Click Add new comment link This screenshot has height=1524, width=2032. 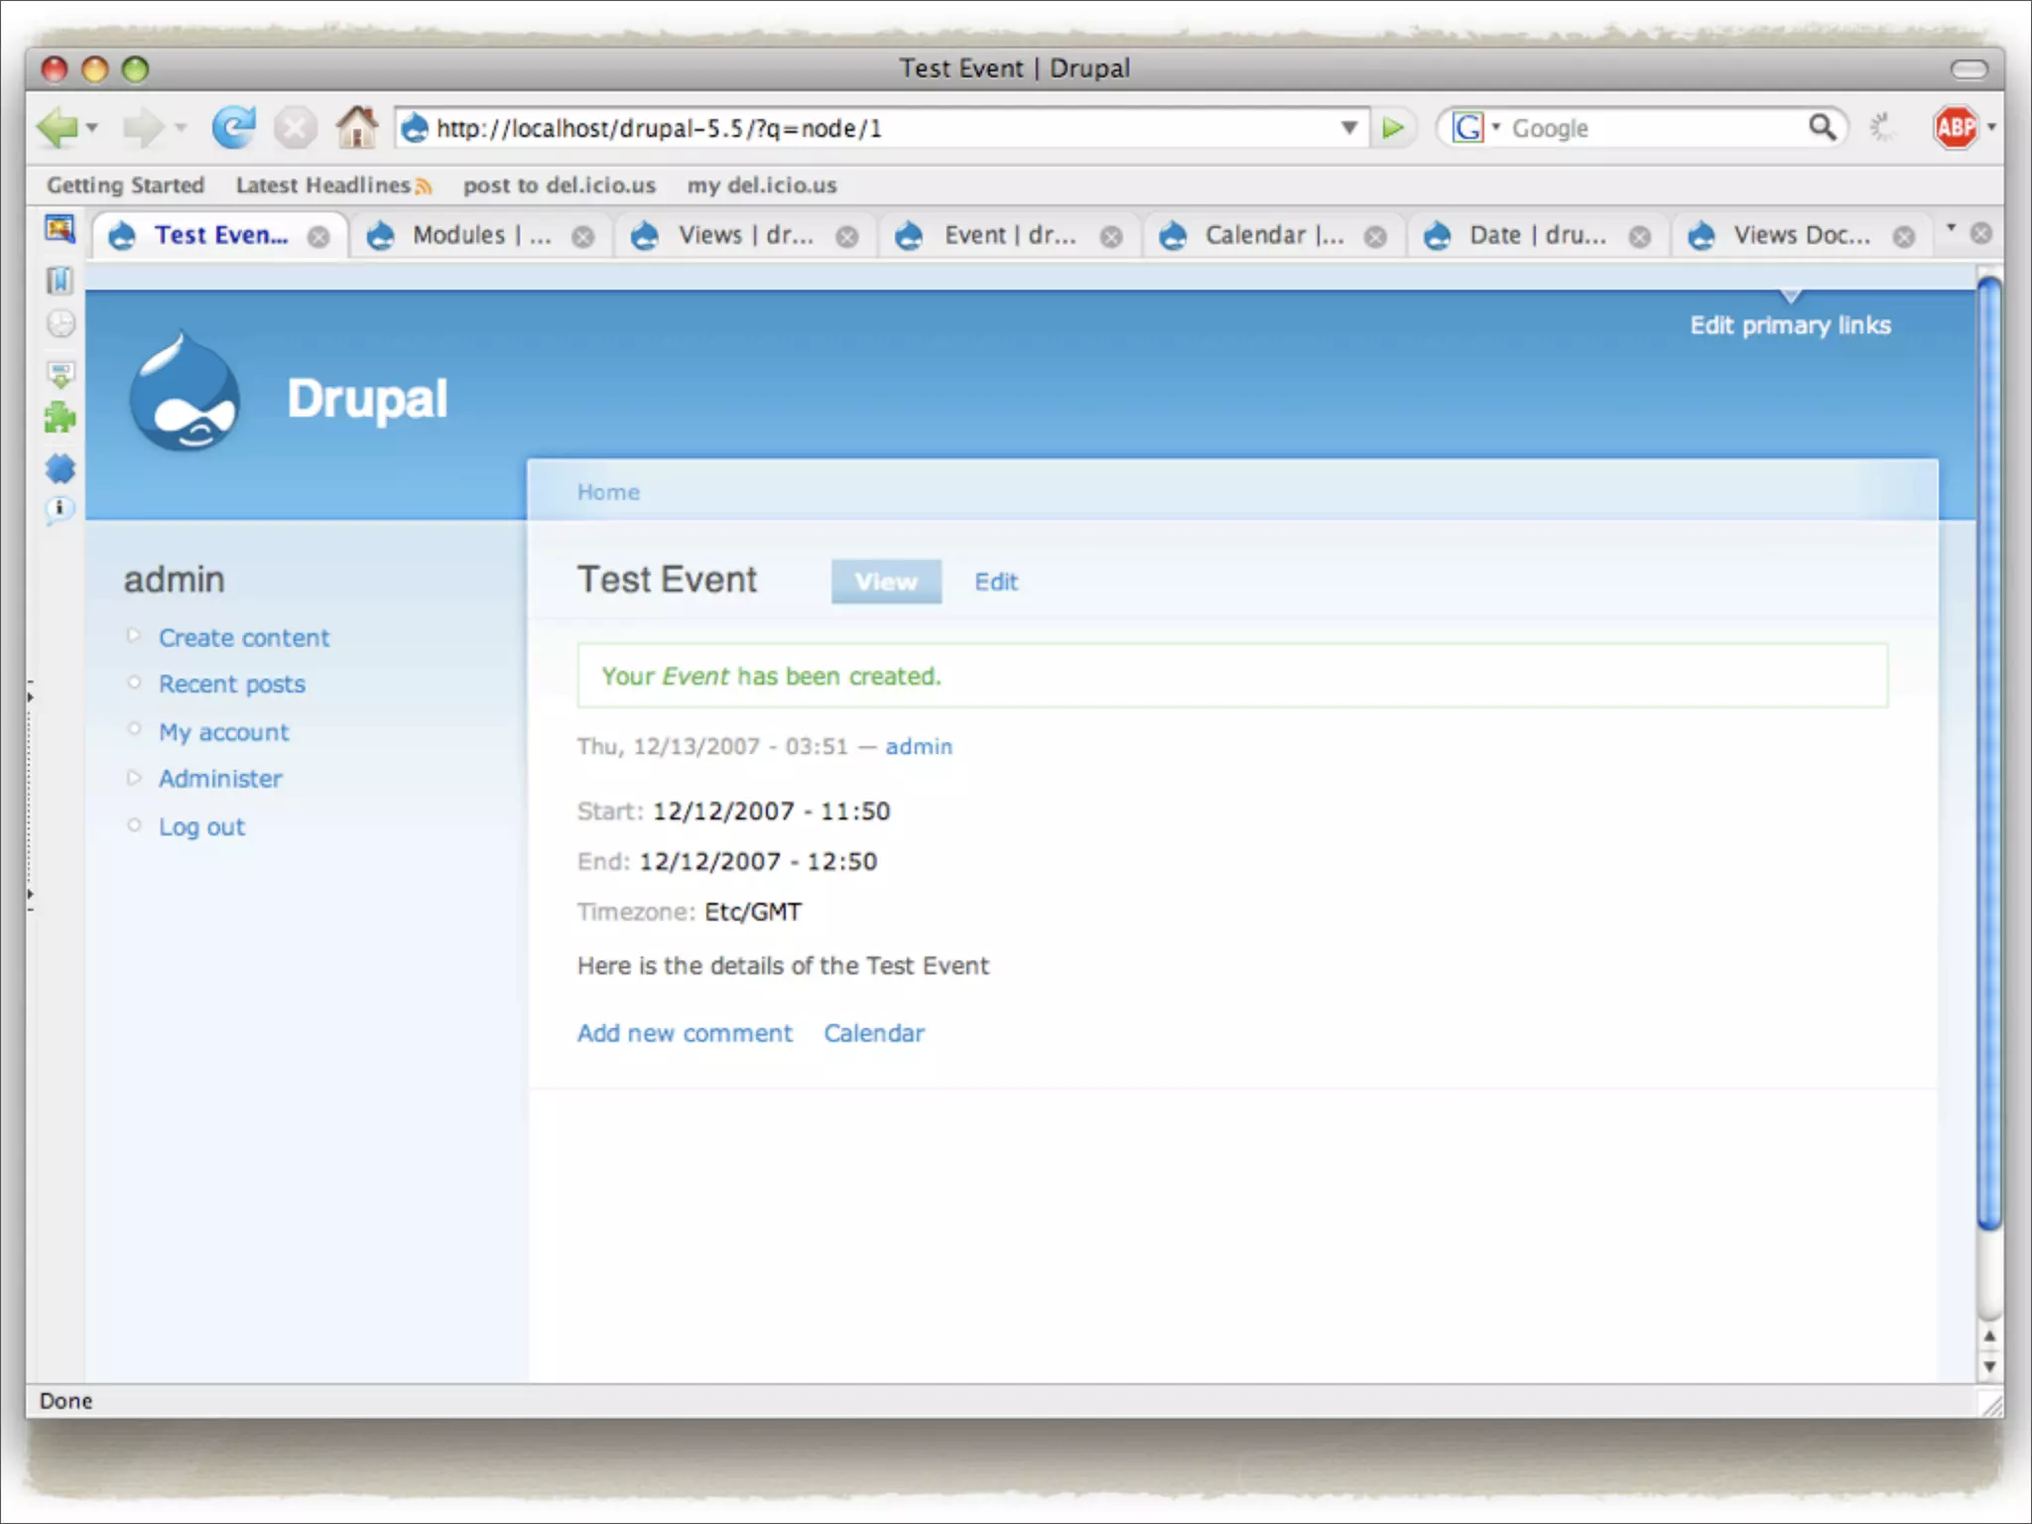pos(685,1034)
